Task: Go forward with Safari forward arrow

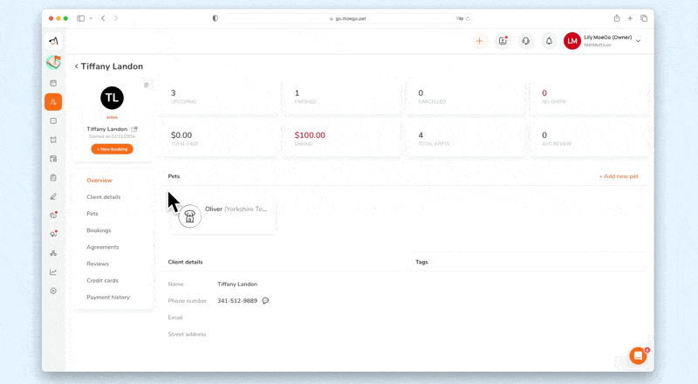Action: click(116, 18)
